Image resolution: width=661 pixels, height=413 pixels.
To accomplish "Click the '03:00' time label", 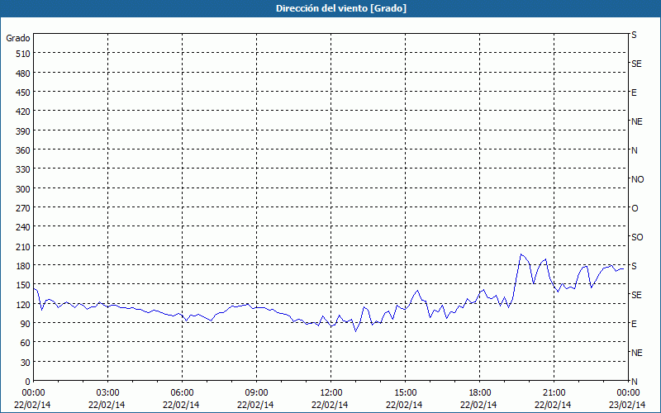I will point(107,393).
